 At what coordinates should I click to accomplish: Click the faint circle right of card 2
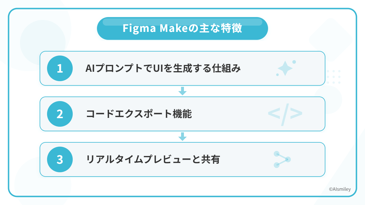334,100
